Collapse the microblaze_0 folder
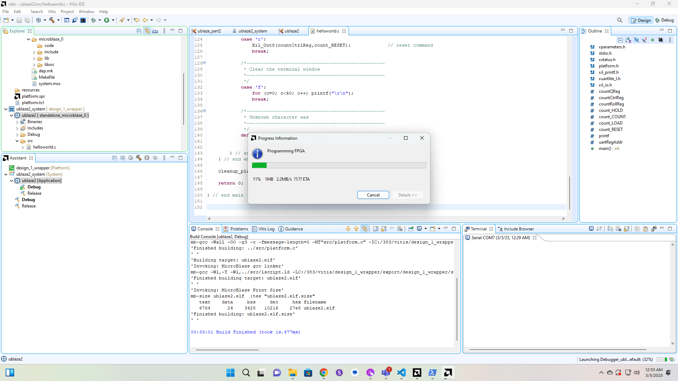The height and width of the screenshot is (381, 678). coord(28,40)
